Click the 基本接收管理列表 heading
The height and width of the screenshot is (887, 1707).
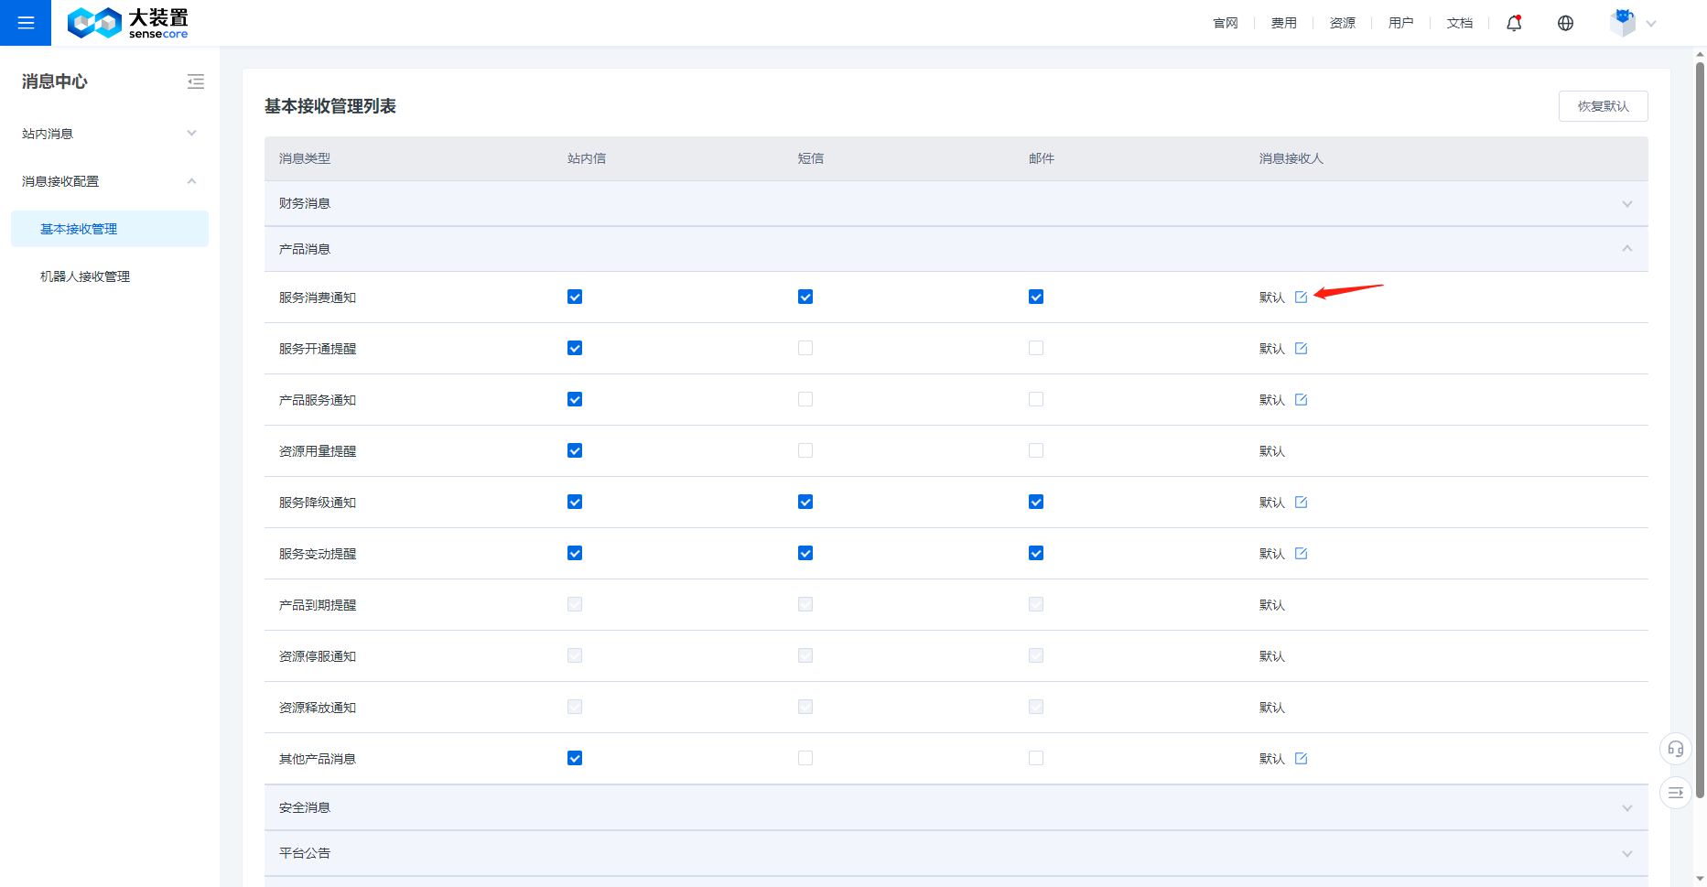pos(330,106)
